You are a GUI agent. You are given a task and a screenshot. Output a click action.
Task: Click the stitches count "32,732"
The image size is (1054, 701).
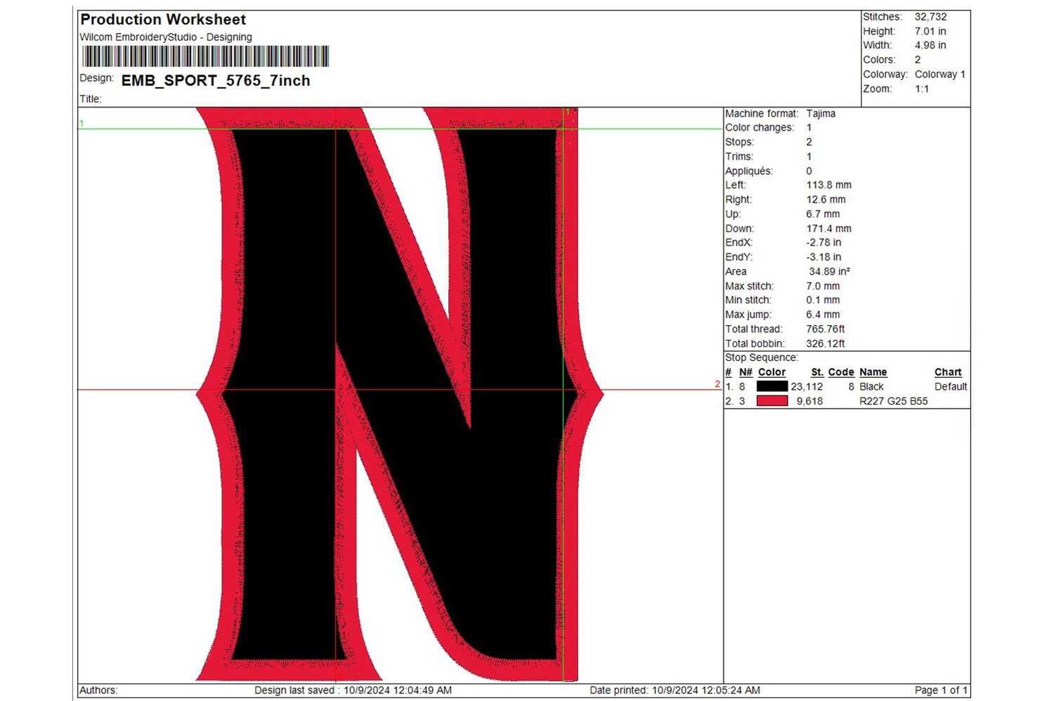931,17
